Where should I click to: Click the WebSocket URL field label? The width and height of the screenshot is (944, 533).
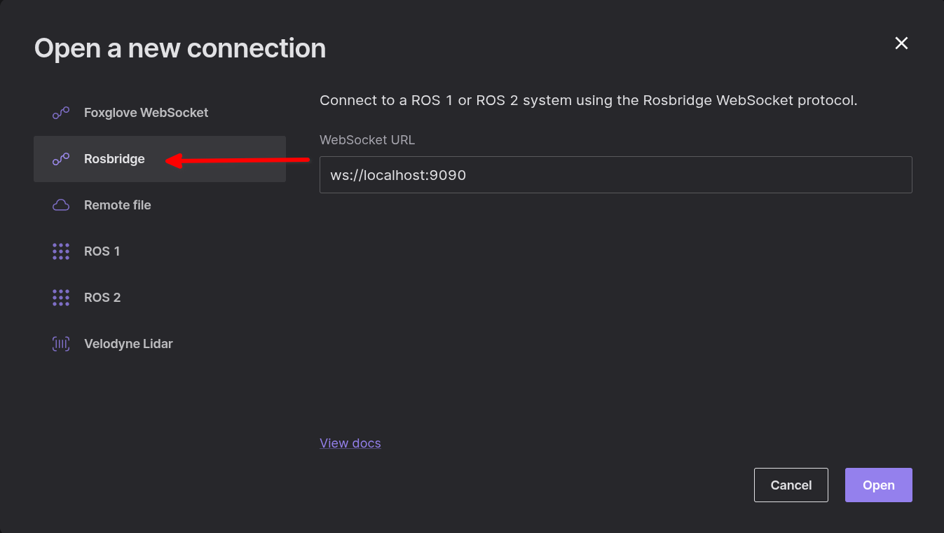coord(367,140)
